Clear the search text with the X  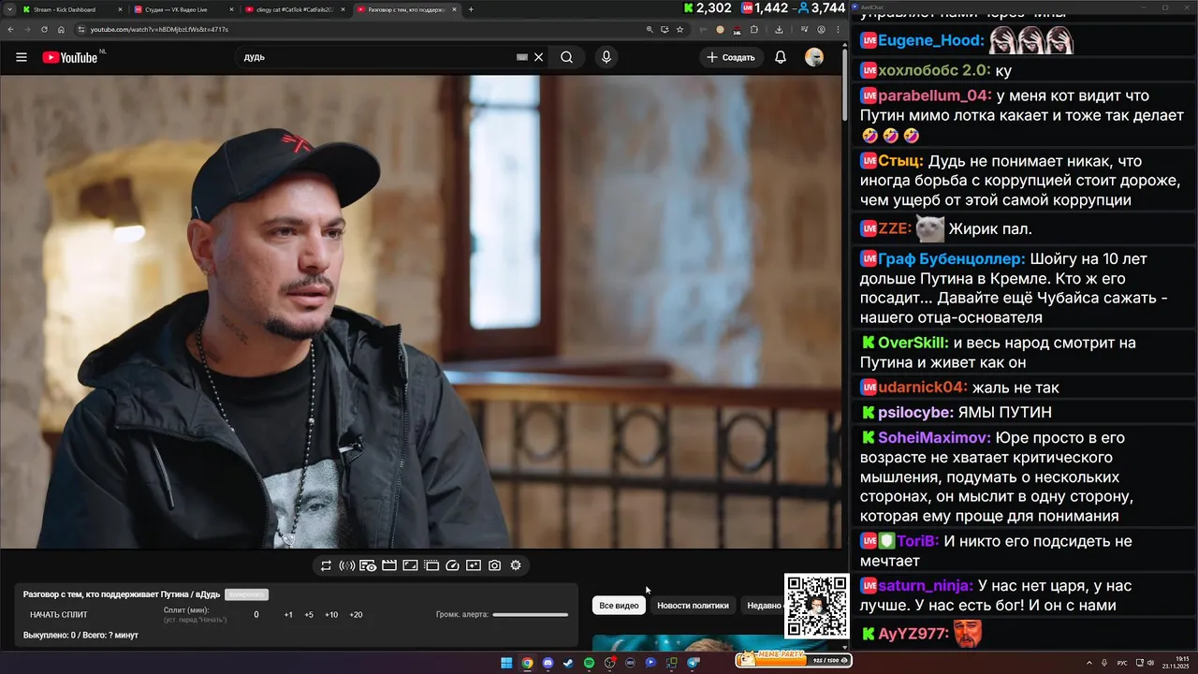point(538,57)
